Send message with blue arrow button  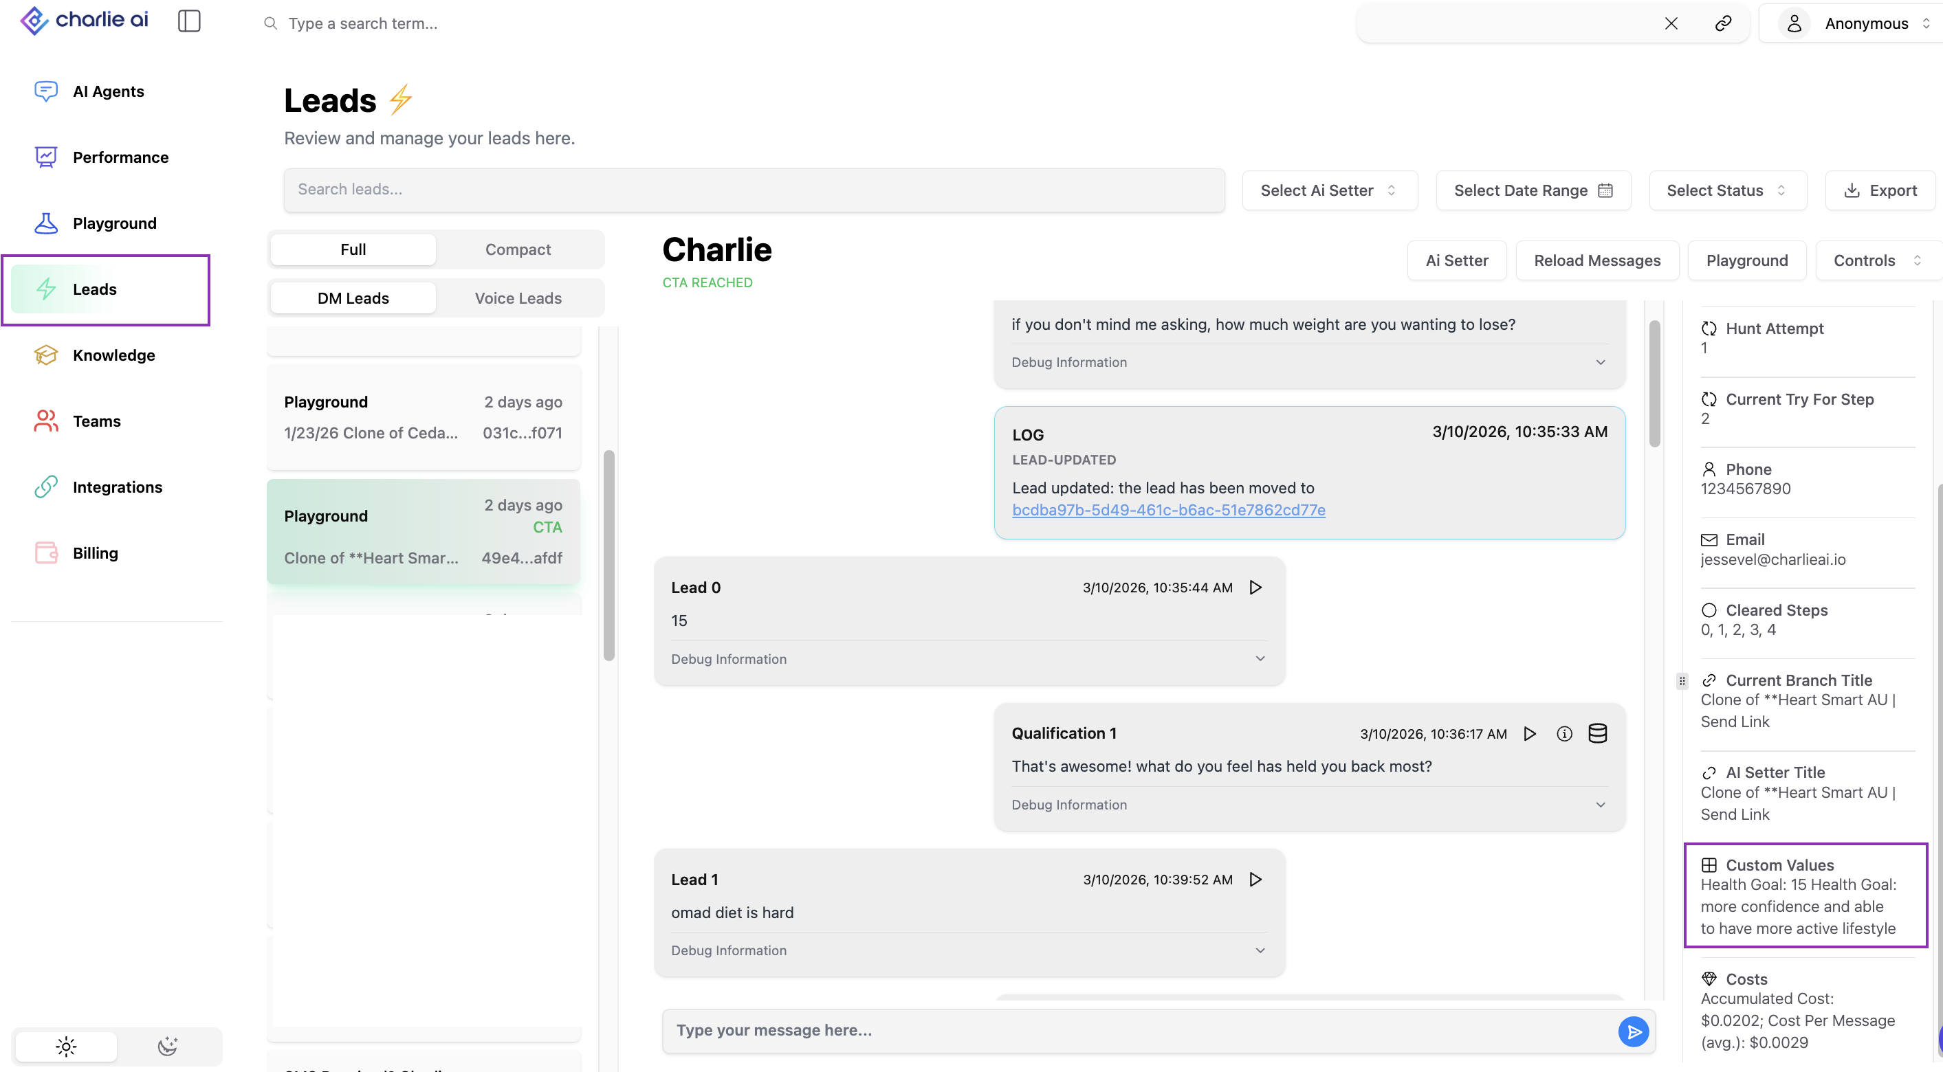pyautogui.click(x=1633, y=1031)
